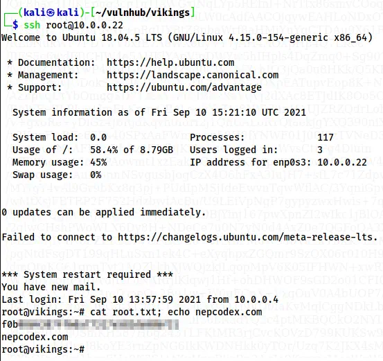Click the Welcome to Ubuntu 18.04.5 banner

(x=187, y=38)
